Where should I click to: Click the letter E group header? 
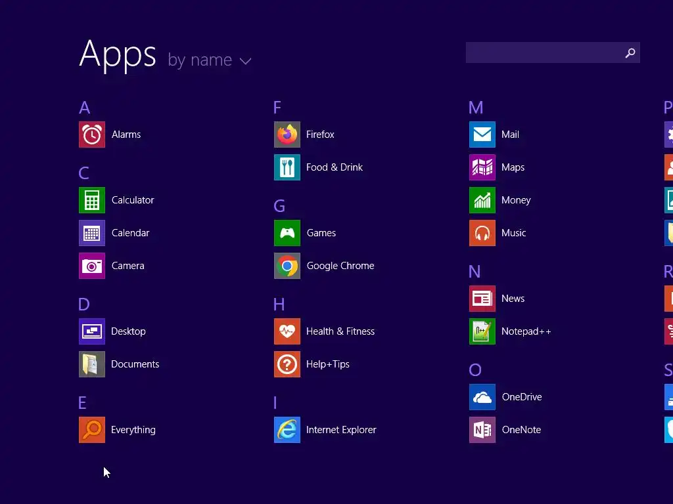coord(82,403)
